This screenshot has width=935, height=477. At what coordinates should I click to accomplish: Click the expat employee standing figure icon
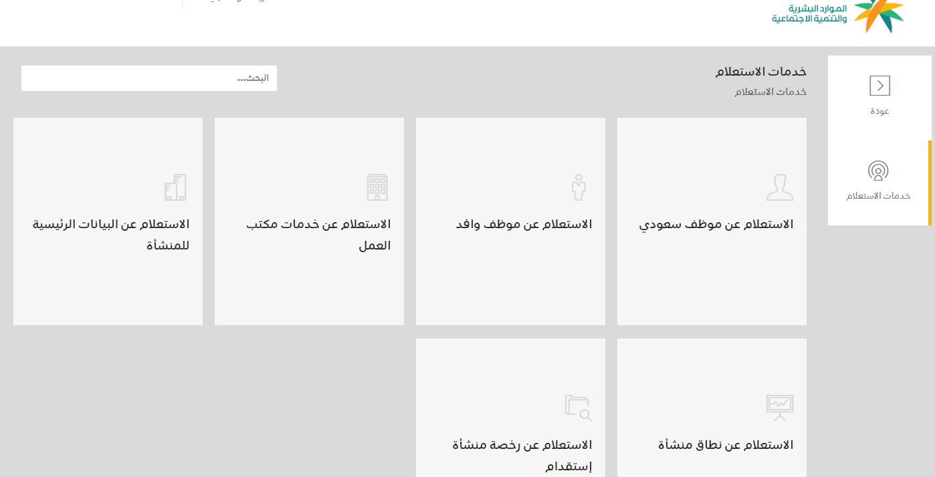(578, 188)
